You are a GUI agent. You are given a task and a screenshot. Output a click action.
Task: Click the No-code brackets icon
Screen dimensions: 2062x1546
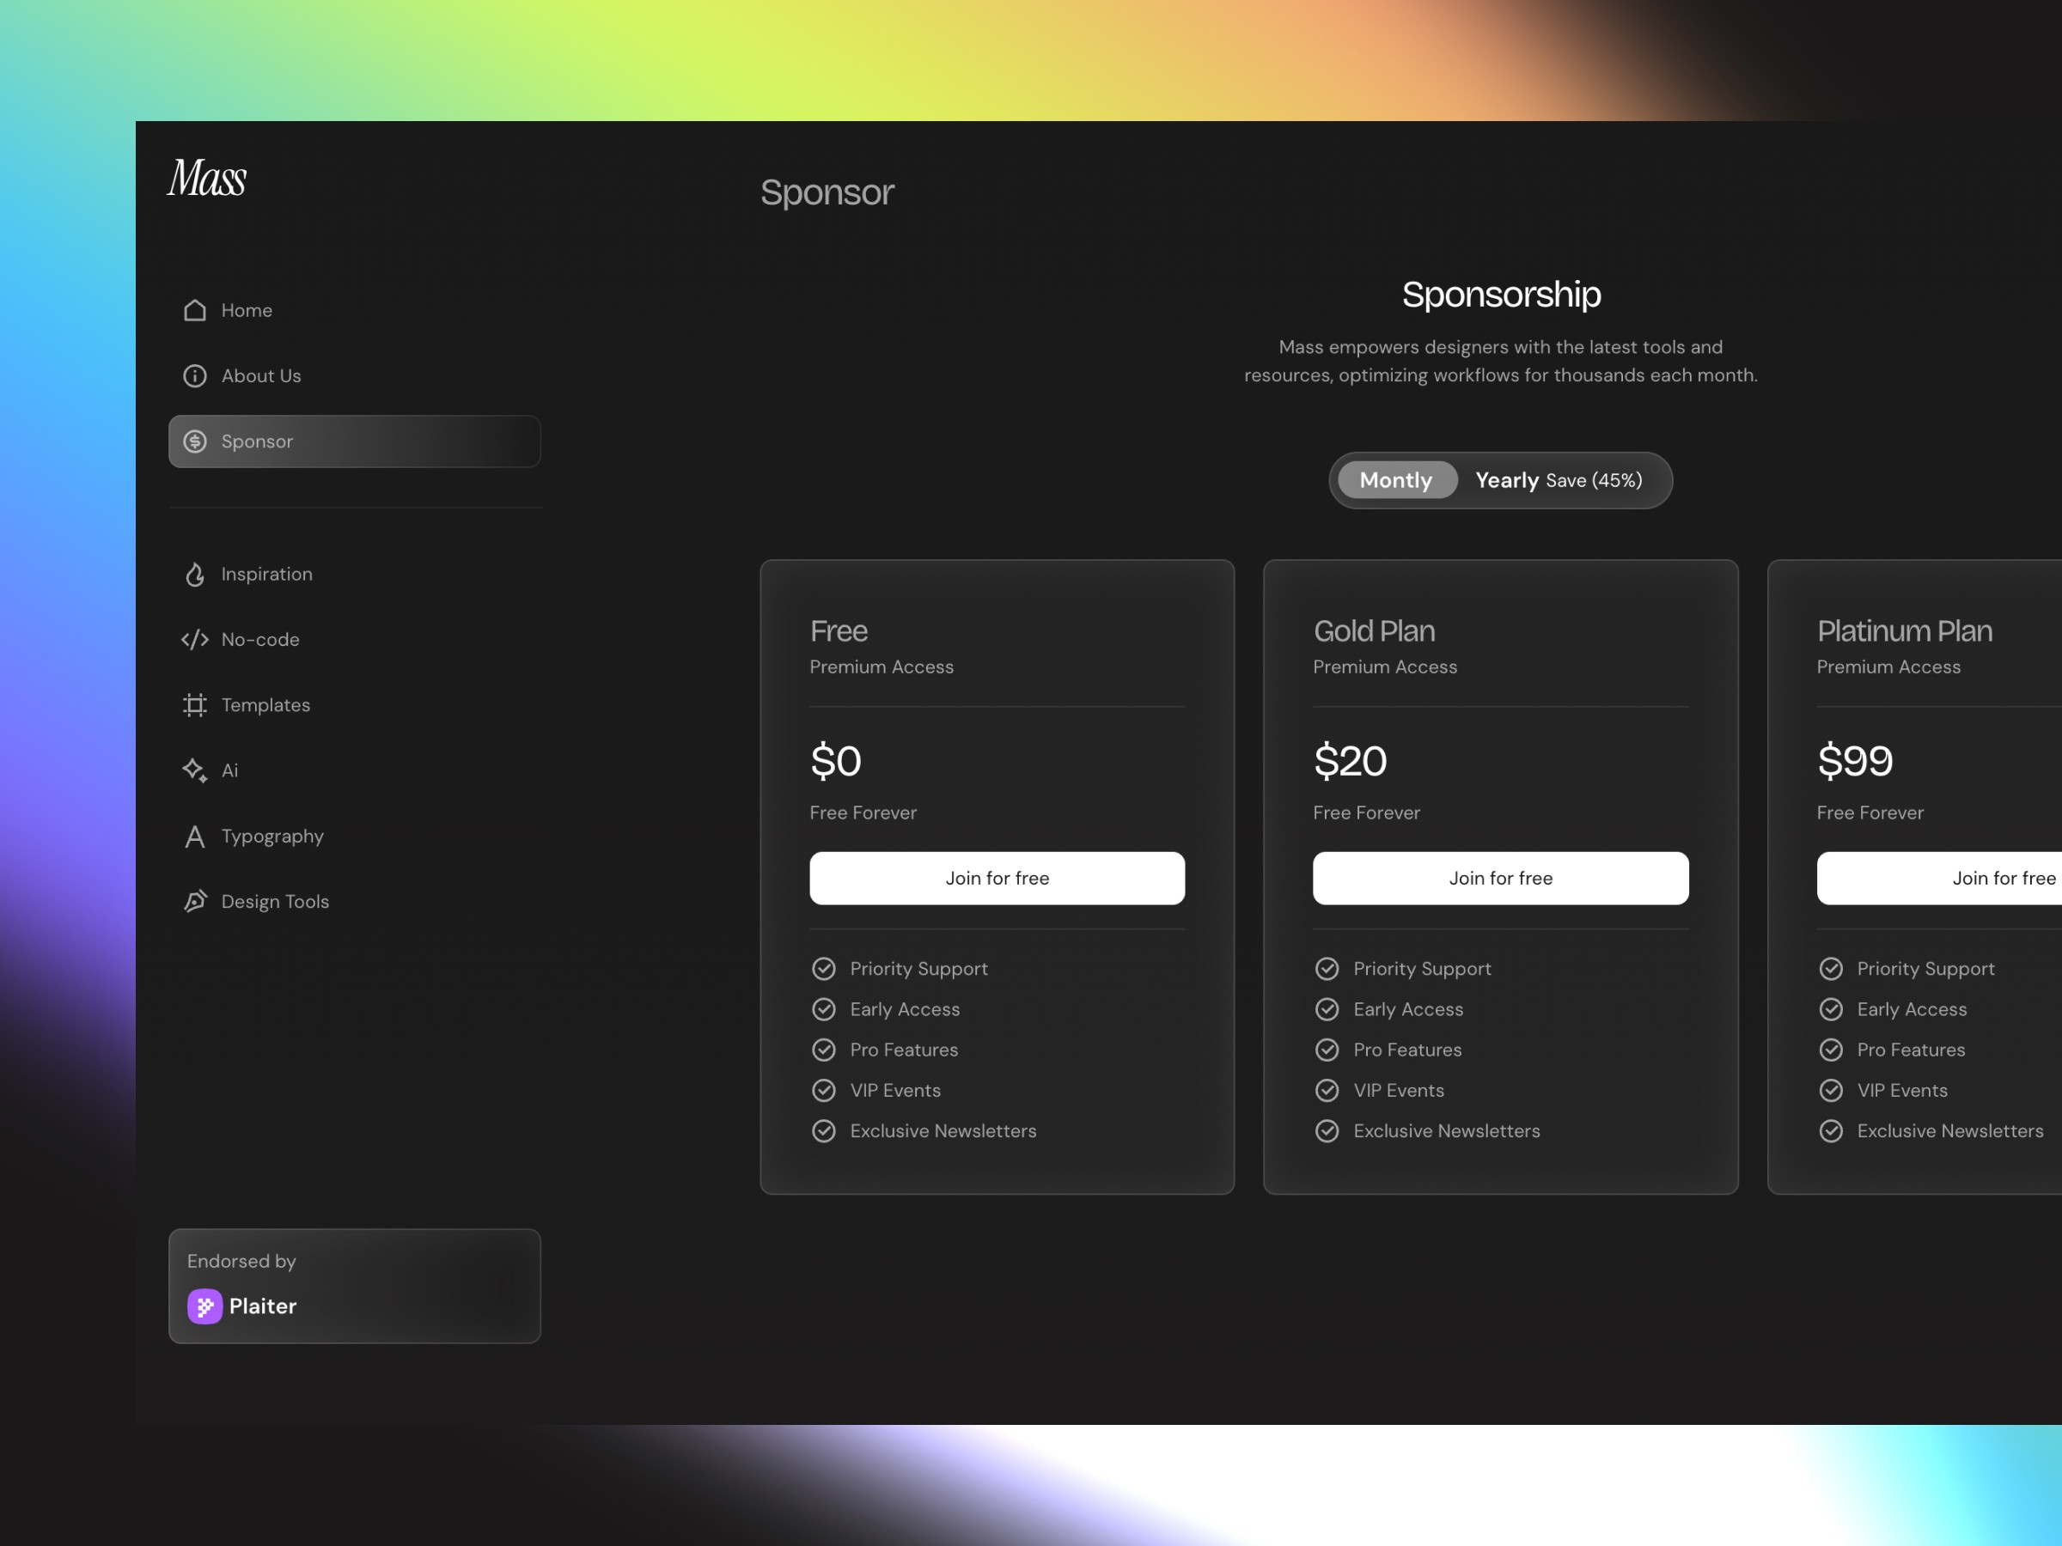(195, 639)
